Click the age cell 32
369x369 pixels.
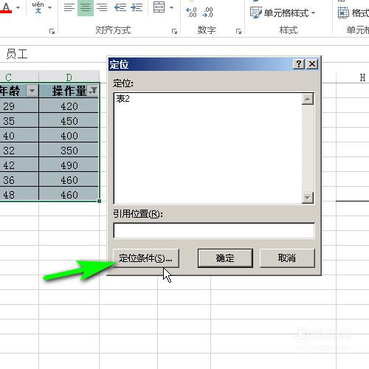pos(19,151)
